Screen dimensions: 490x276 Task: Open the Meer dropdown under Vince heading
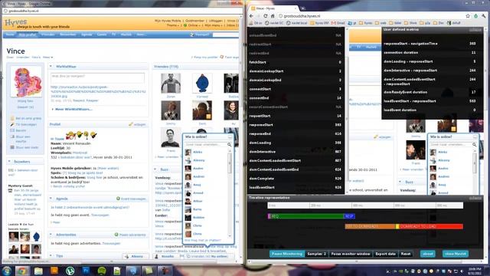coord(47,58)
